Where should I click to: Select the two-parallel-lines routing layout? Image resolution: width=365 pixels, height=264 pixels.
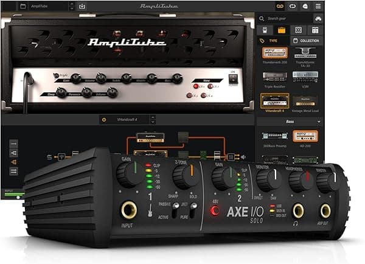pyautogui.click(x=13, y=171)
